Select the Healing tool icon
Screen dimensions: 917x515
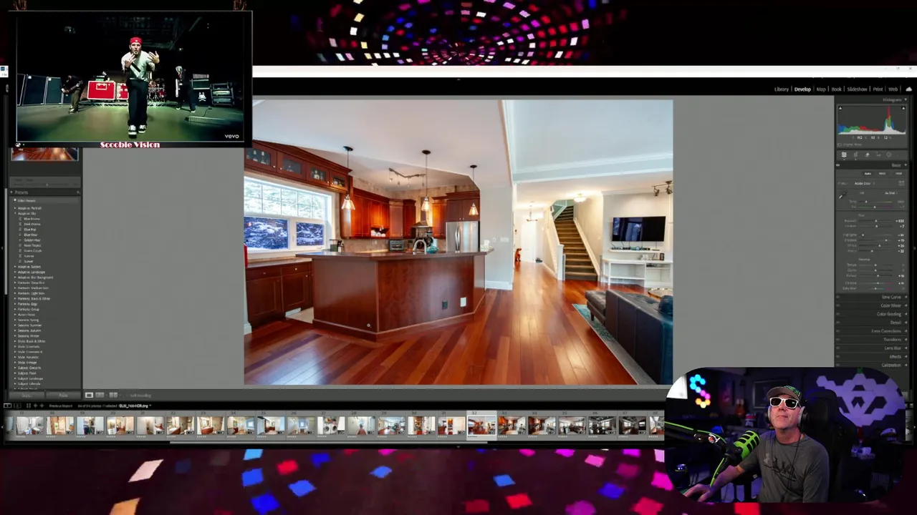[x=867, y=154]
